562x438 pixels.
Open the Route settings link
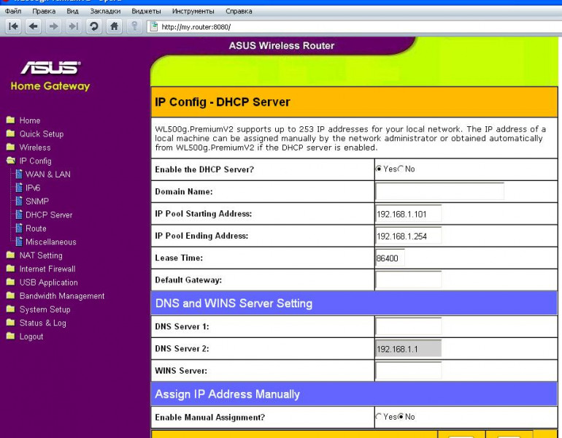click(x=36, y=228)
